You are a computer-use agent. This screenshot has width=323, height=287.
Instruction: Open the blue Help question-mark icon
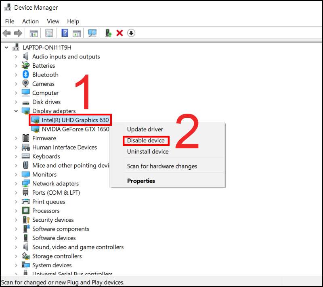pyautogui.click(x=65, y=33)
